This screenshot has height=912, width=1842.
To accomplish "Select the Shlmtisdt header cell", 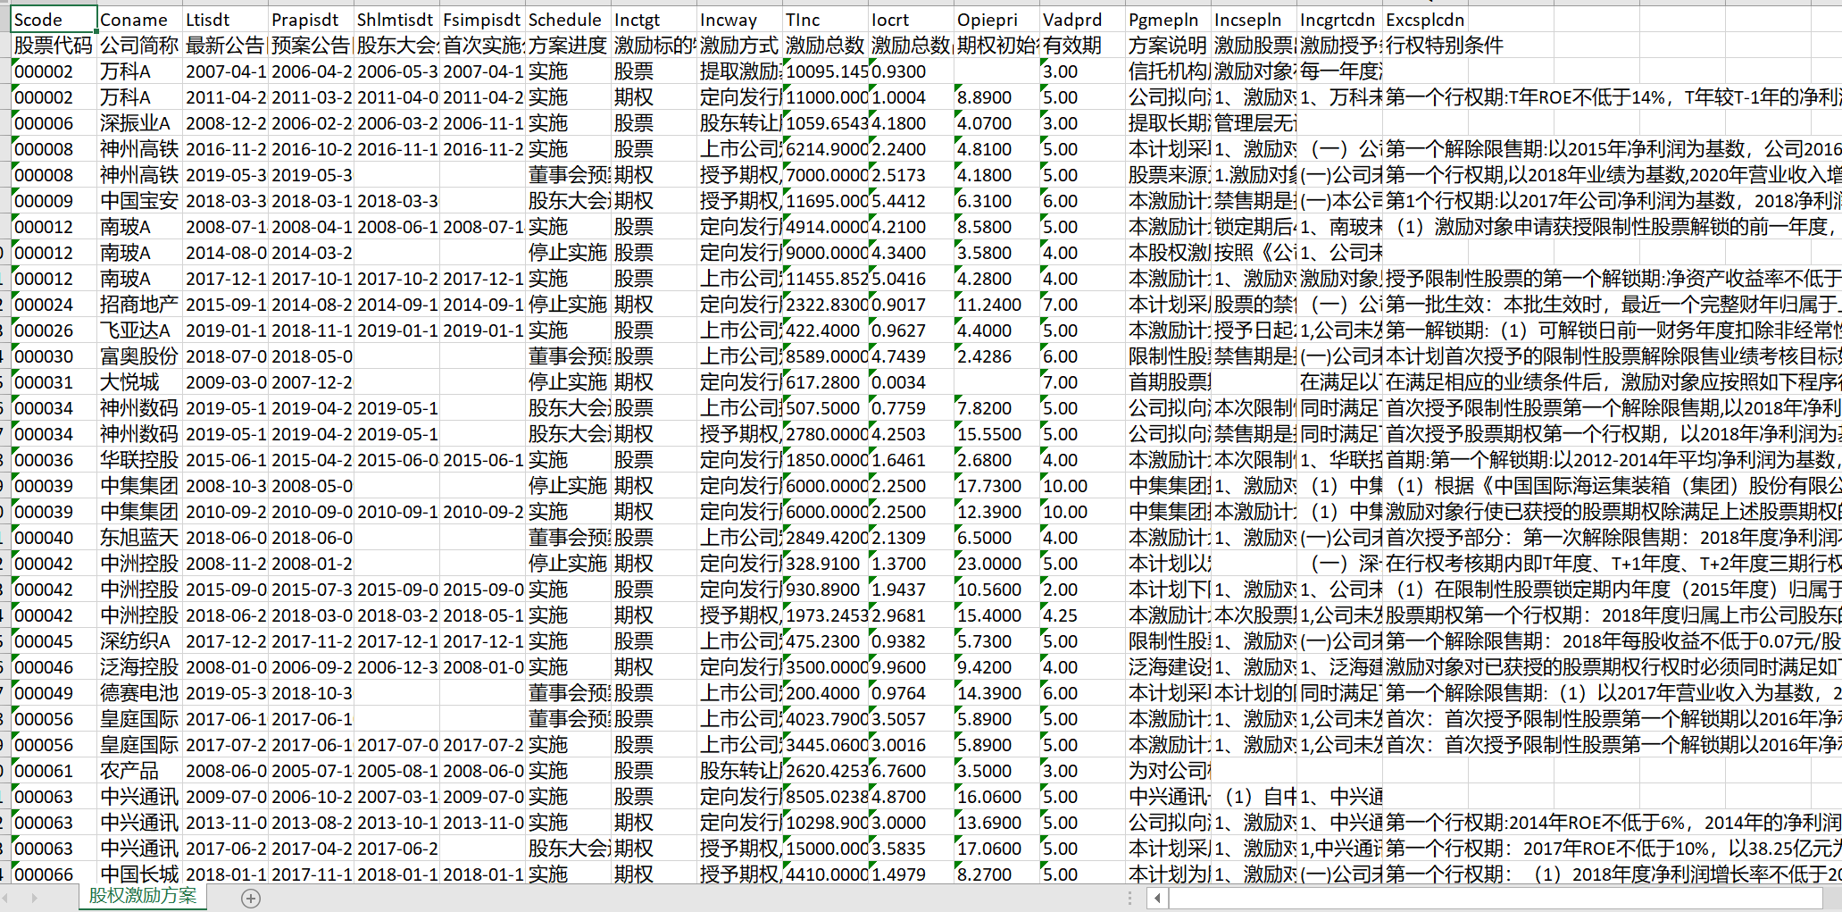I will (396, 20).
